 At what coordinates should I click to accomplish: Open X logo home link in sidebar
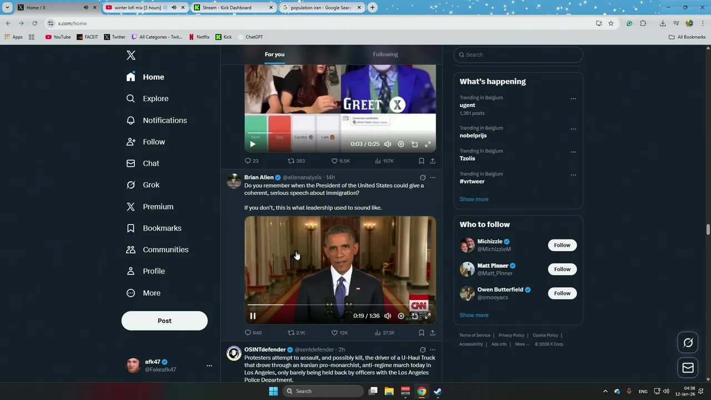[131, 55]
